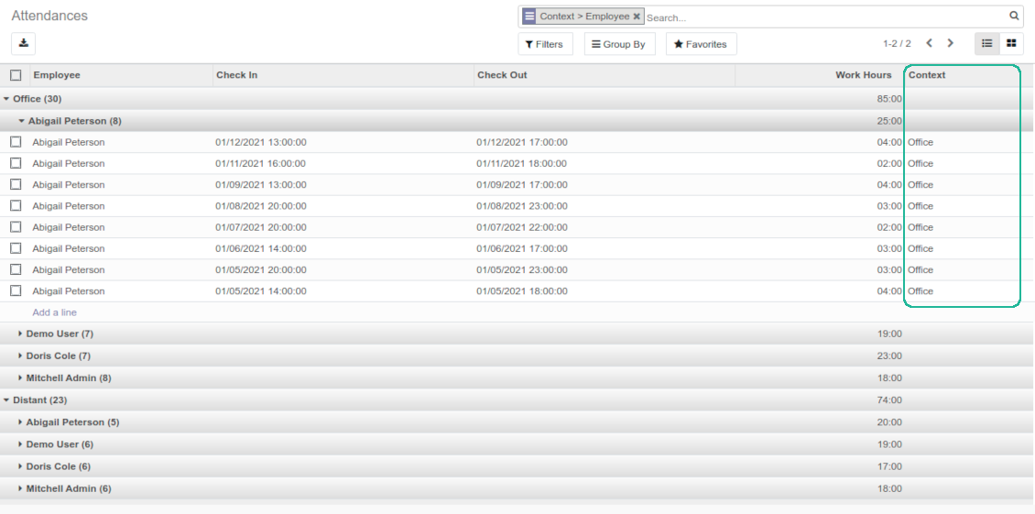The height and width of the screenshot is (514, 1035).
Task: Expand the Doris Cole (7) group
Action: point(58,355)
